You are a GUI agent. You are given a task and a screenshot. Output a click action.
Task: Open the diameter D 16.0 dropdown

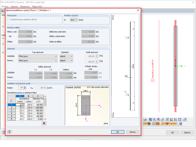tap(74, 20)
